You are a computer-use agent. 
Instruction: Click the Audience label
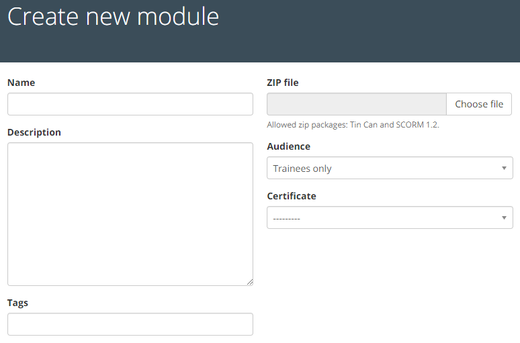(x=288, y=146)
